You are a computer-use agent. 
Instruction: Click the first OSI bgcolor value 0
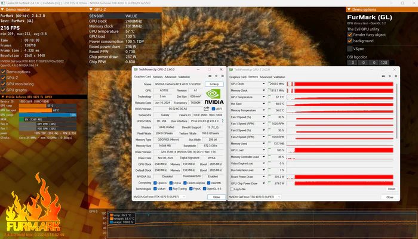(x=352, y=63)
